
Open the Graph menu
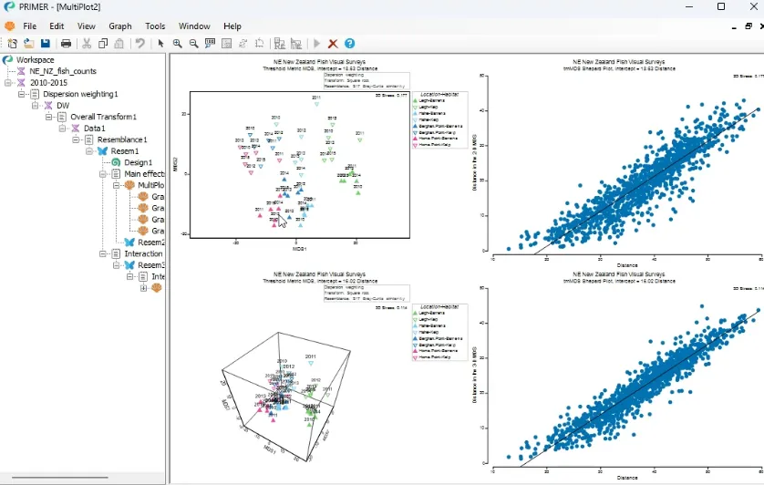(119, 26)
